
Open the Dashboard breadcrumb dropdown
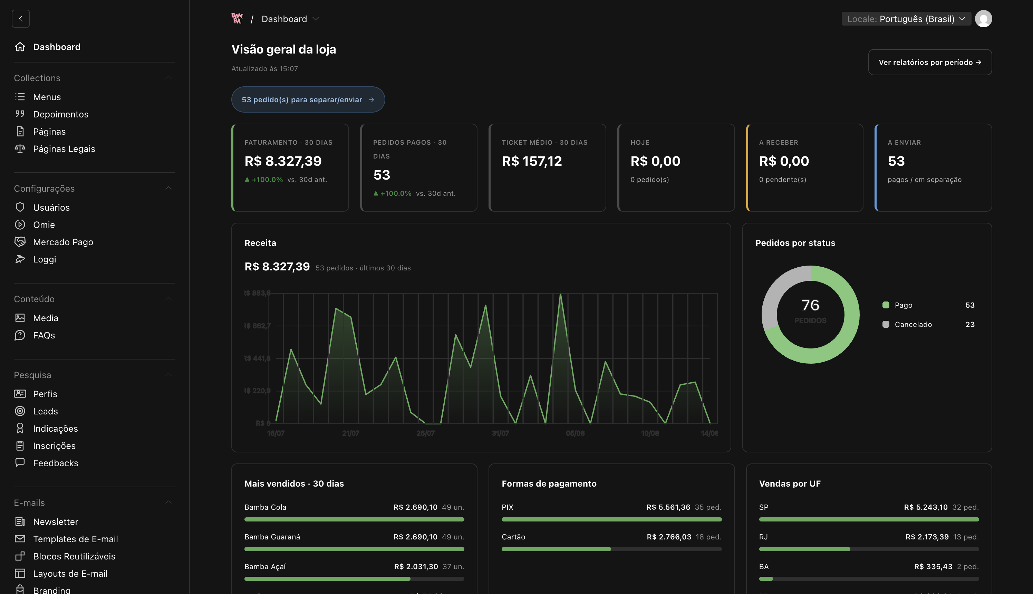click(x=290, y=19)
